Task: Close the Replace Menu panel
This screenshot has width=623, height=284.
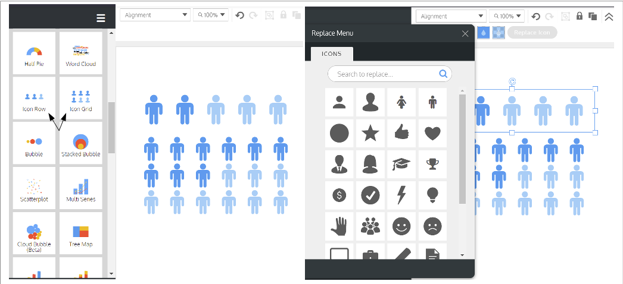Action: [x=465, y=34]
